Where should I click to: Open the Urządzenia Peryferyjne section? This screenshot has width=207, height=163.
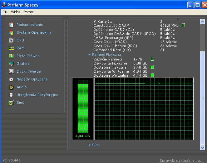(x=37, y=95)
